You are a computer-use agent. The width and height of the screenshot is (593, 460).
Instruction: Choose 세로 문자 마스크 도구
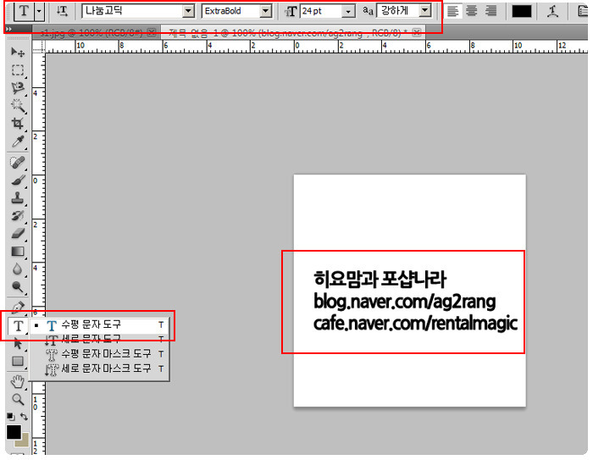tap(99, 369)
